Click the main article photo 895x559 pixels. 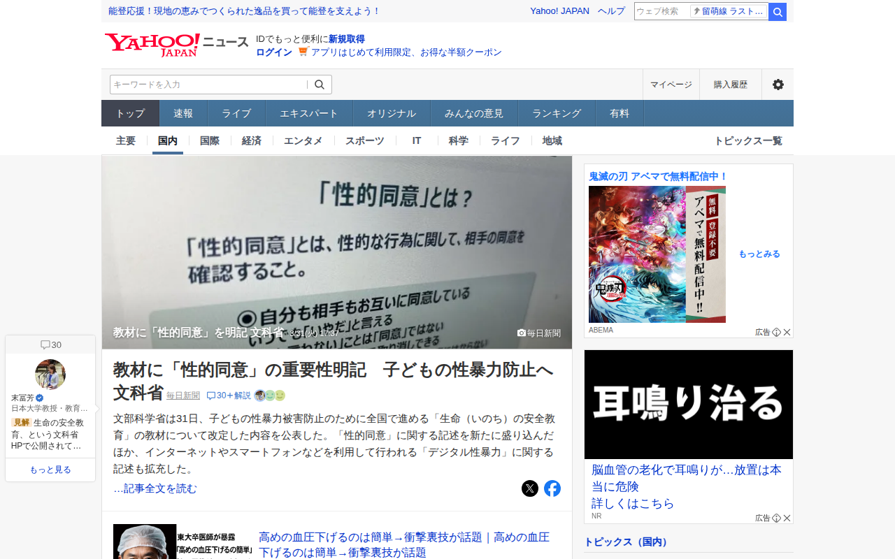tap(337, 252)
